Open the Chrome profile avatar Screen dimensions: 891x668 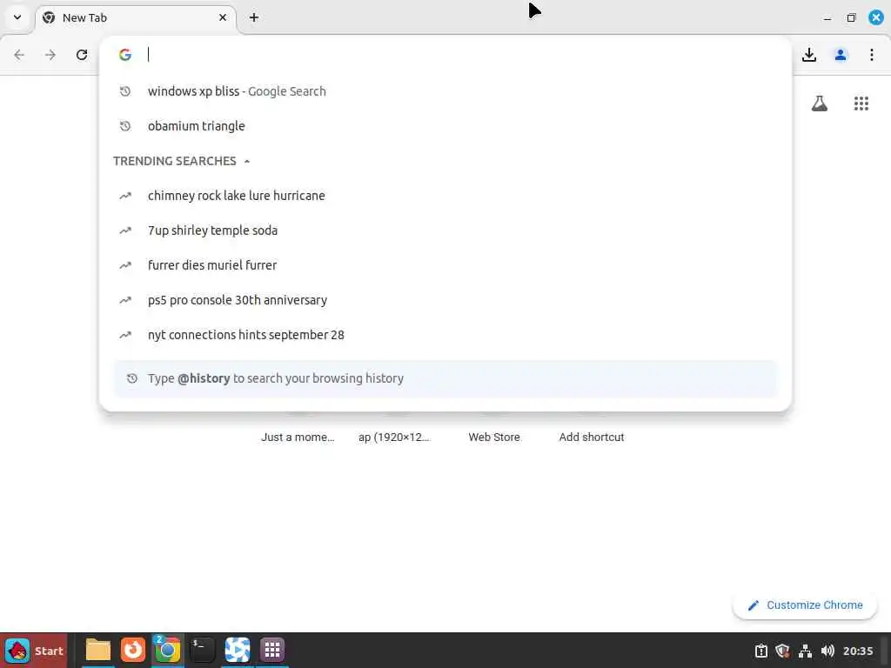pos(841,55)
